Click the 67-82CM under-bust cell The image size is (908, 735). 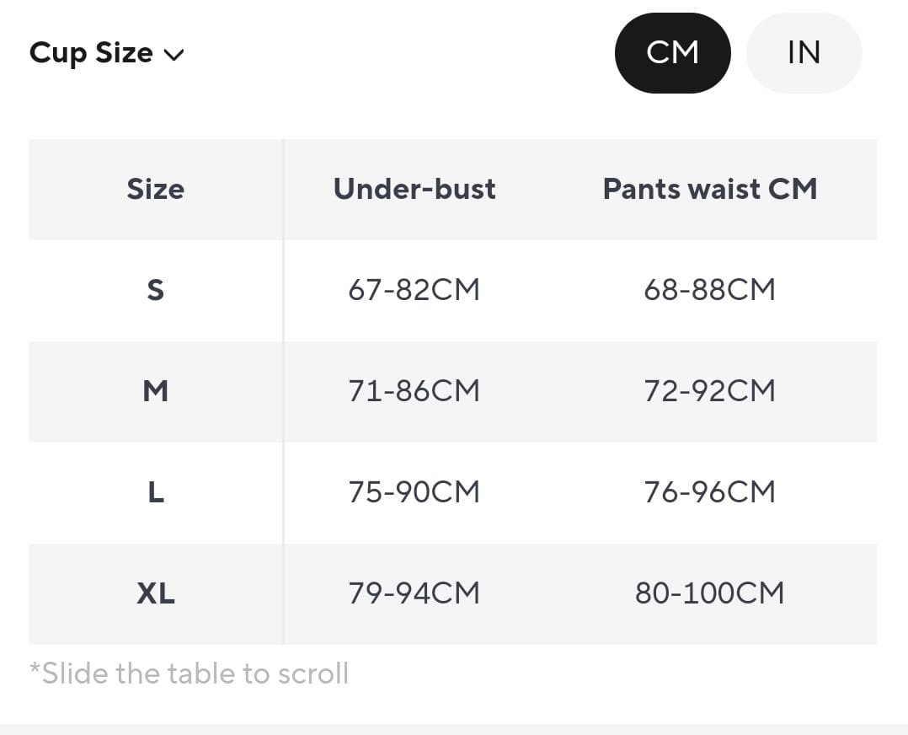coord(414,290)
